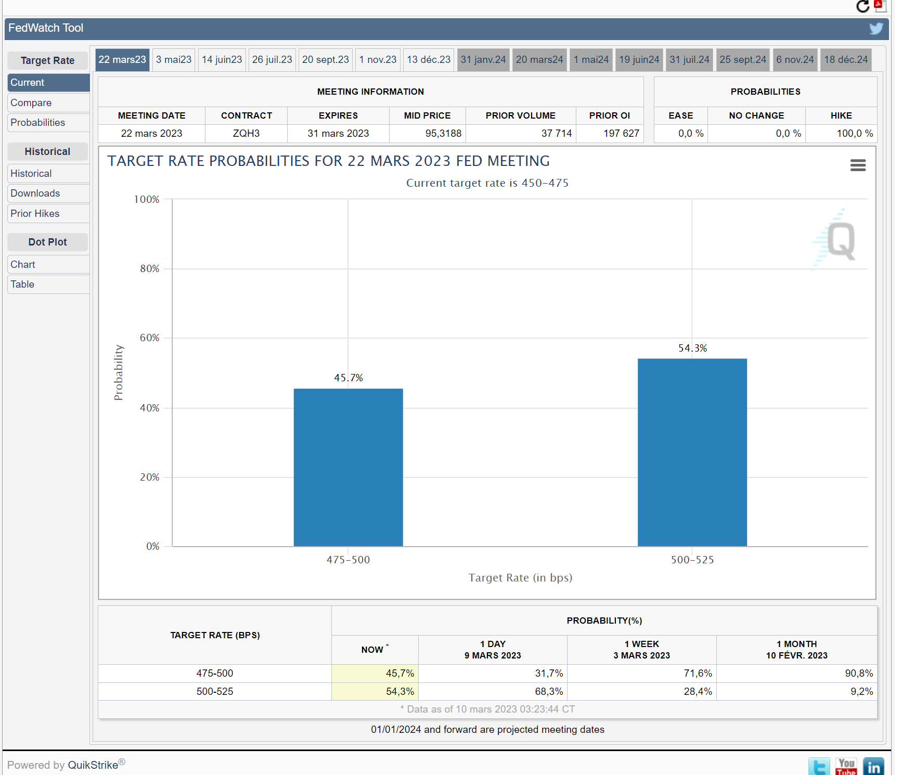Switch to the 18 déc.24 tab
The image size is (915, 775).
click(x=846, y=60)
